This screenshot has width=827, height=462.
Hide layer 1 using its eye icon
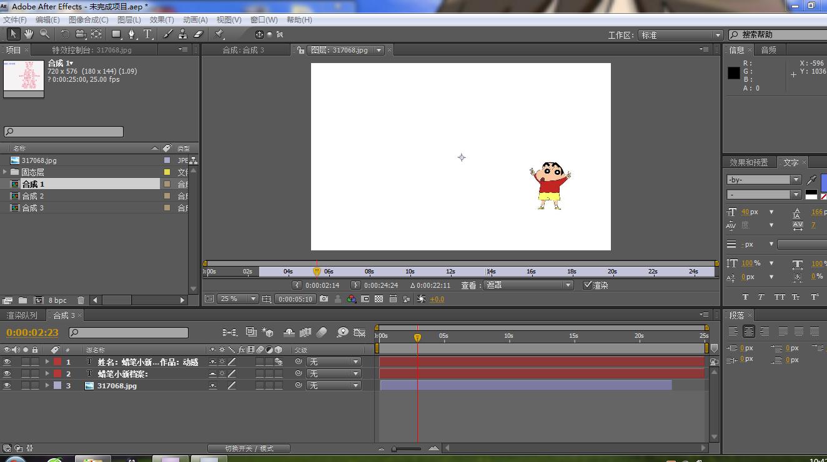click(x=7, y=361)
